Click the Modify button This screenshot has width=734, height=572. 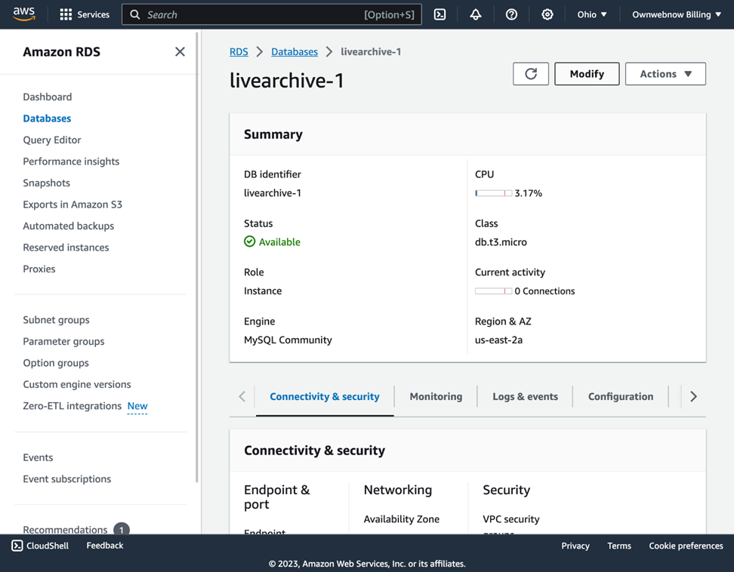click(587, 74)
